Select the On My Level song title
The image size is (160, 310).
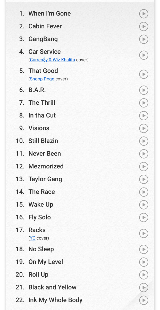tap(46, 262)
